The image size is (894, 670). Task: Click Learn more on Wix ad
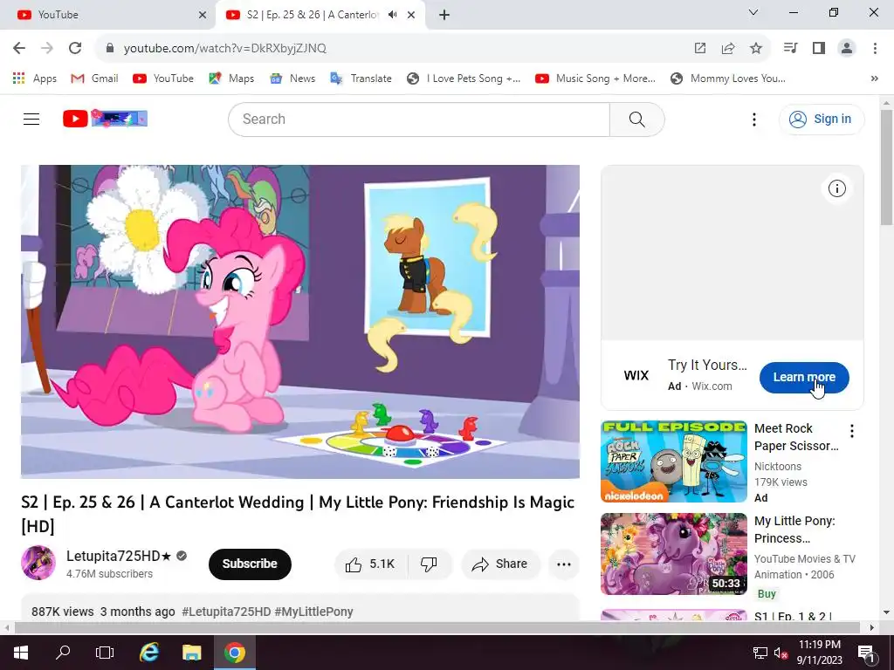click(804, 377)
